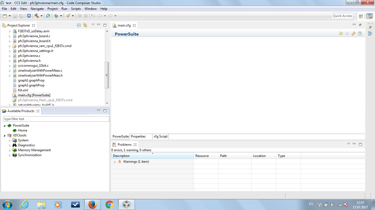This screenshot has height=210, width=375.
Task: Sort Problems by the Resource column header
Action: click(206, 156)
